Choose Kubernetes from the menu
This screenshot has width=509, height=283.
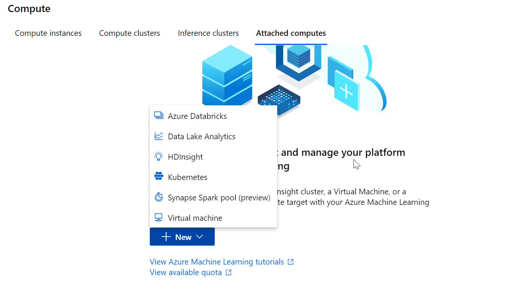(x=213, y=177)
